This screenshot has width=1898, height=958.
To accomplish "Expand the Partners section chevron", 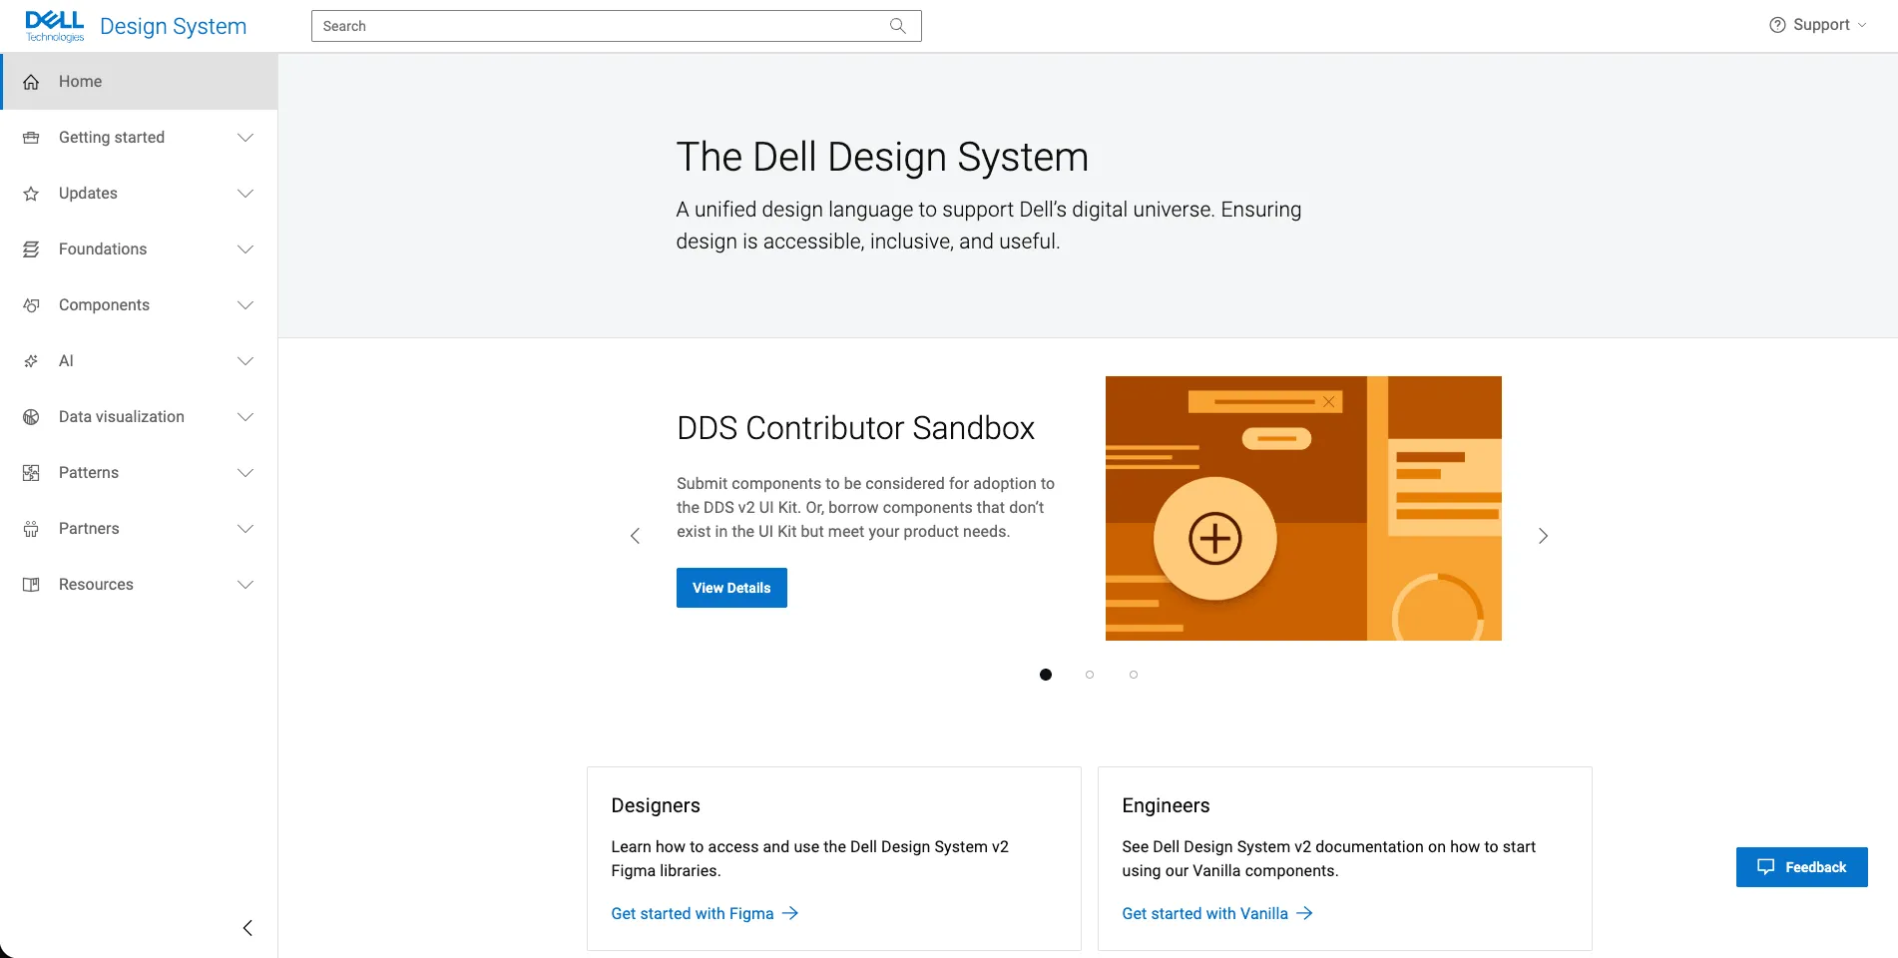I will coord(245,529).
